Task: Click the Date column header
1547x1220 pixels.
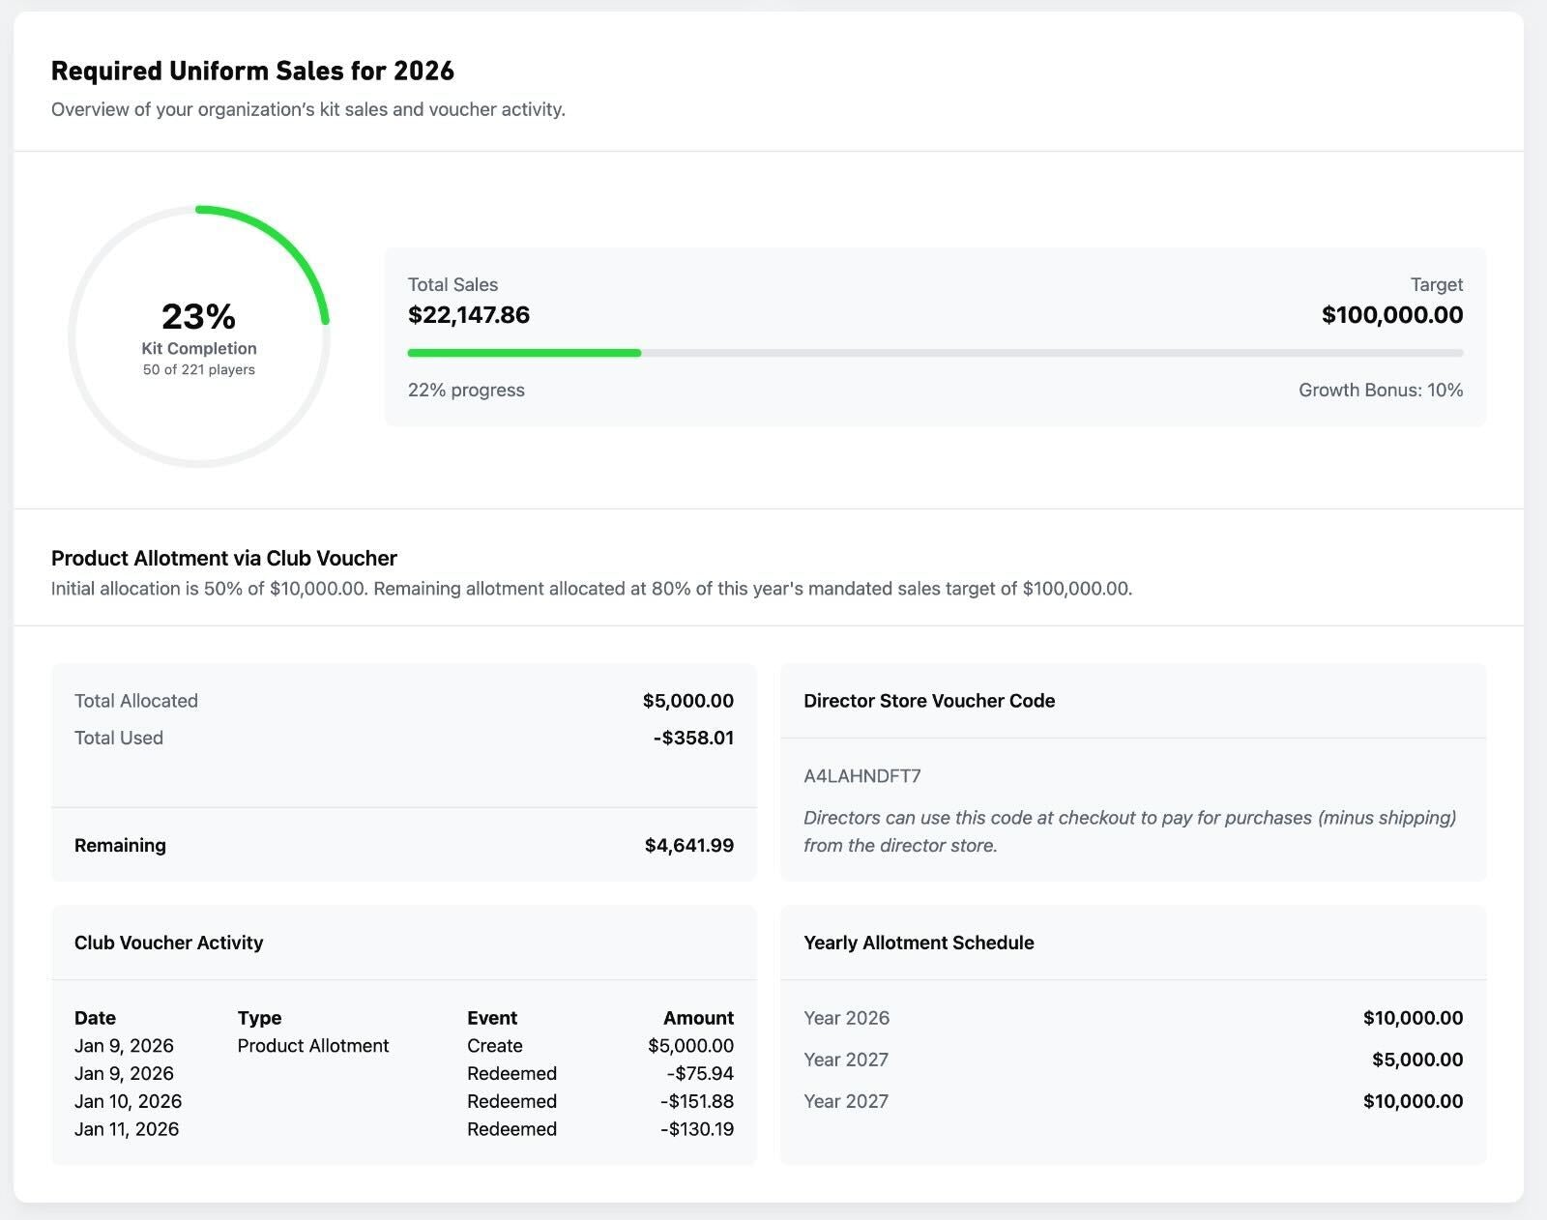Action: [x=95, y=1018]
